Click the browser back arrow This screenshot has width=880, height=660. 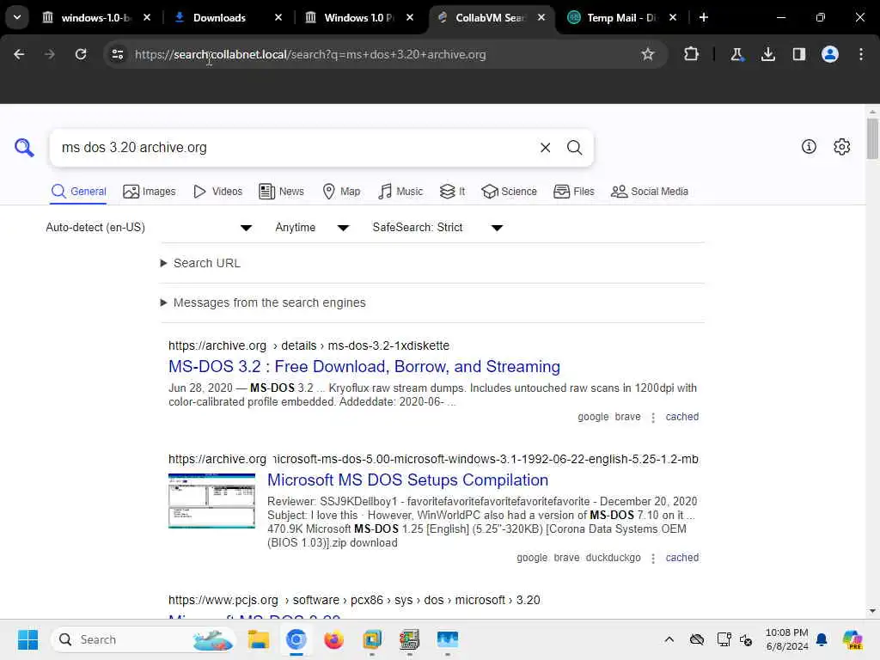click(19, 54)
